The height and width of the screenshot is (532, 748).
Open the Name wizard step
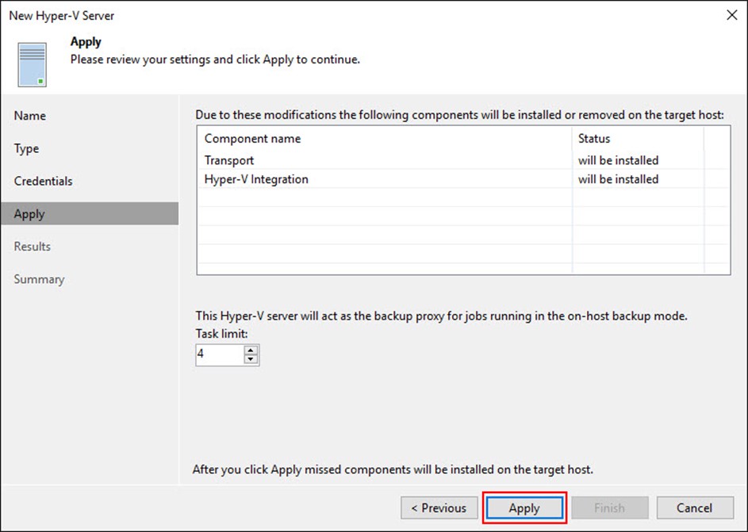pyautogui.click(x=30, y=116)
